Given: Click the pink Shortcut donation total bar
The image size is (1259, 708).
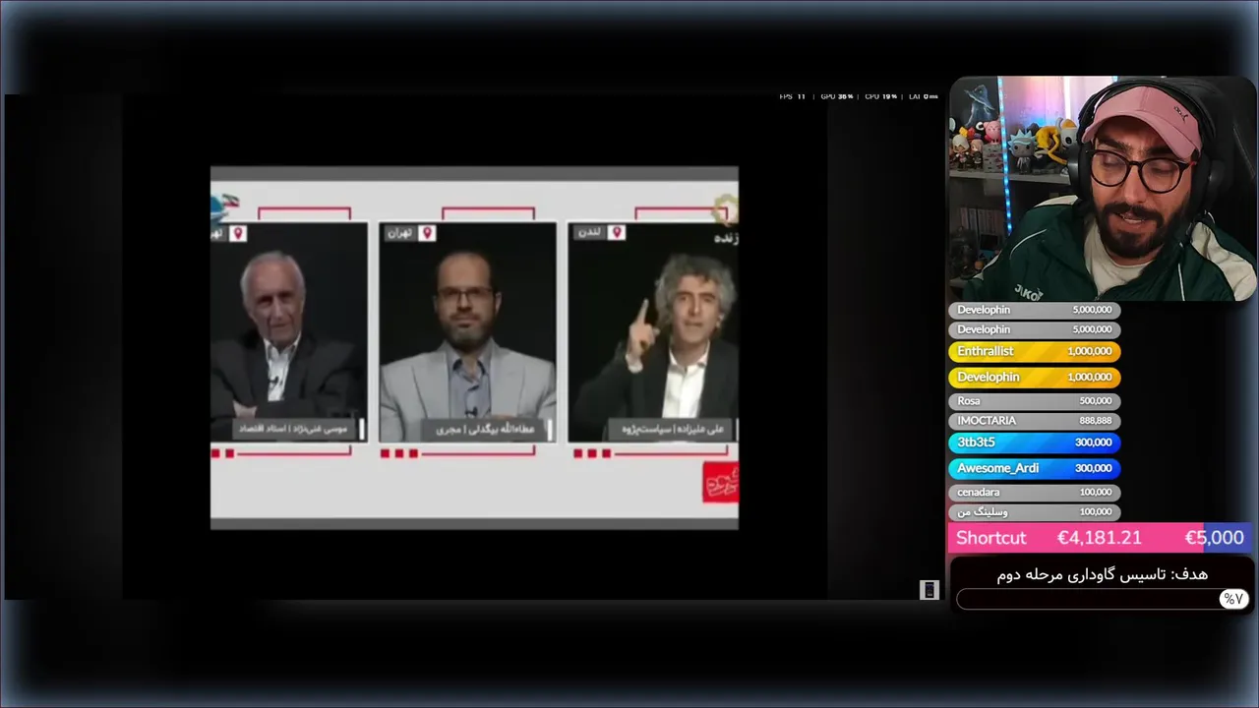Looking at the screenshot, I should [1101, 538].
